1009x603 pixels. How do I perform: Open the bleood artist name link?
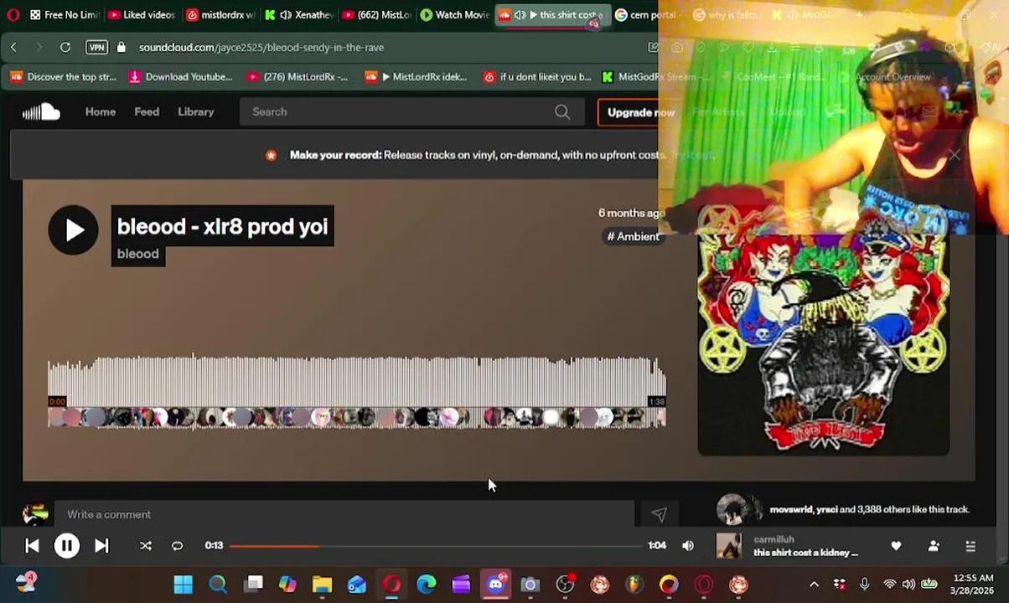click(x=137, y=254)
